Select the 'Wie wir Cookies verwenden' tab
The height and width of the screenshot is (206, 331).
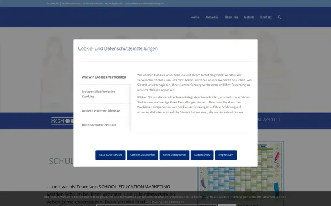click(104, 77)
